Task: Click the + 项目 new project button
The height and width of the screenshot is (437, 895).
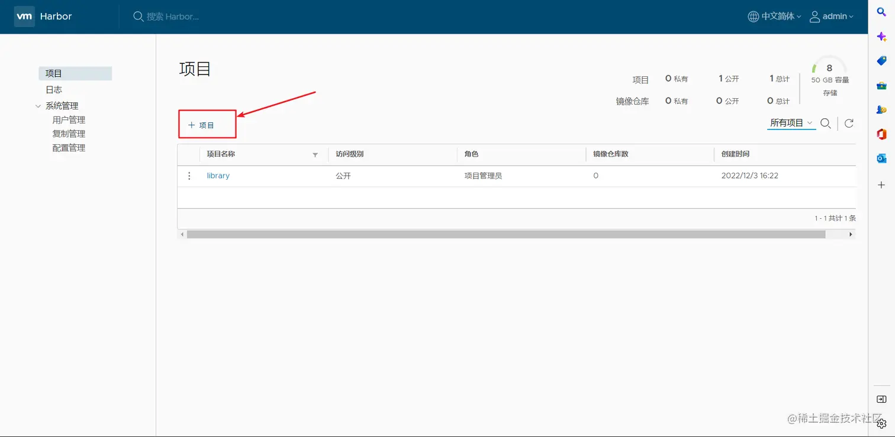Action: tap(201, 125)
